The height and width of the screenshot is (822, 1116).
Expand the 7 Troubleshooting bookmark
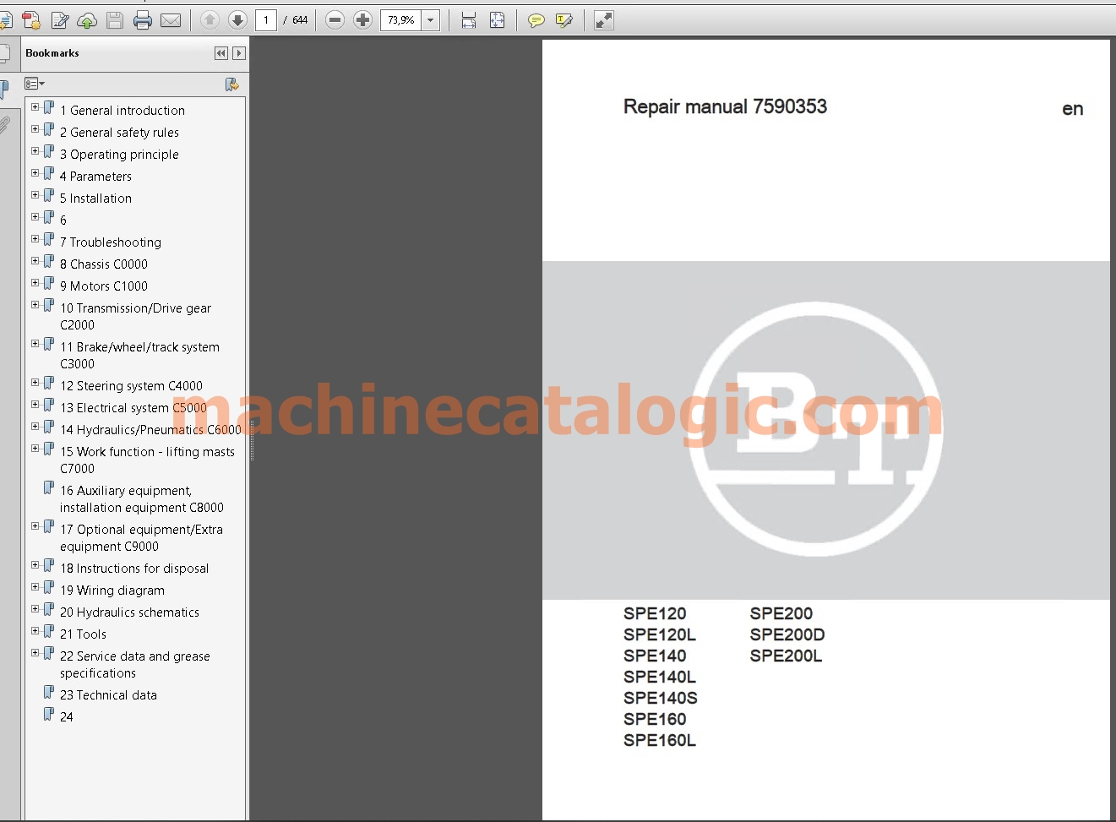pyautogui.click(x=35, y=239)
